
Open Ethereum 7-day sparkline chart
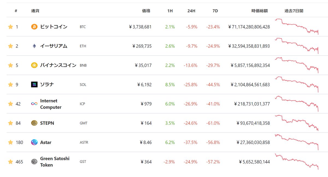coord(297,46)
